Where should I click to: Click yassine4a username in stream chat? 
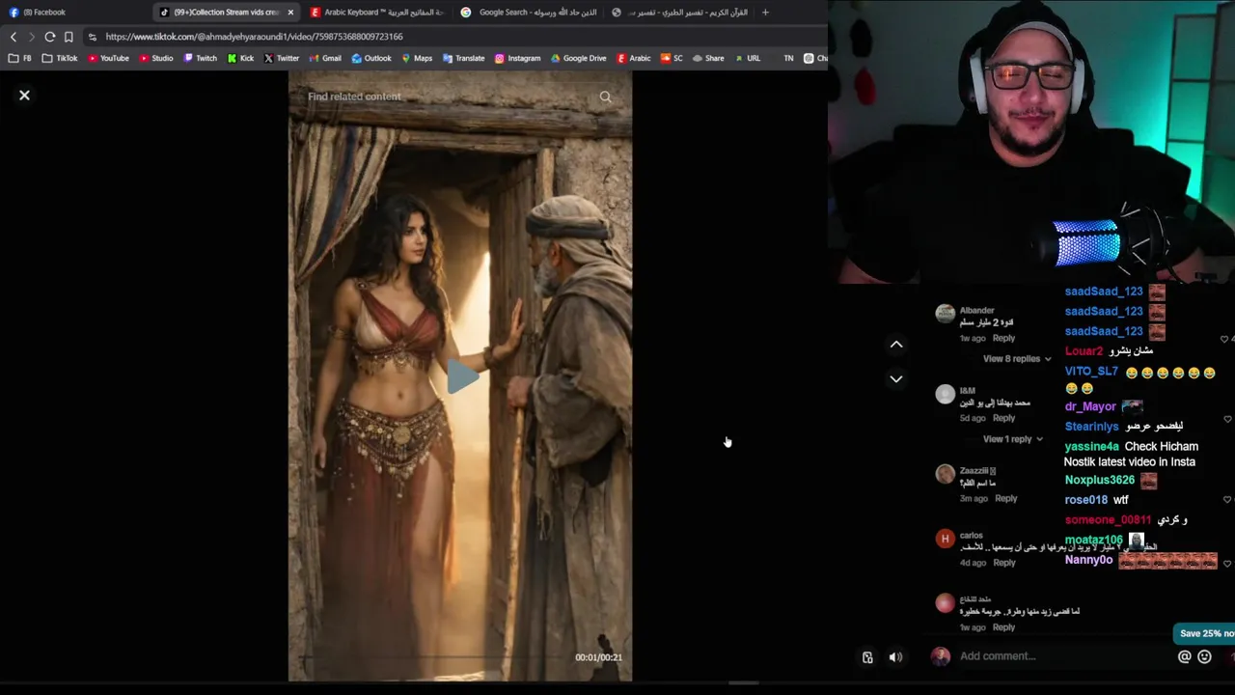1092,447
